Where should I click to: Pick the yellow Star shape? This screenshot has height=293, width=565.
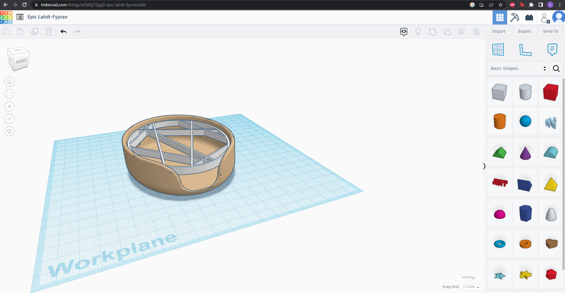tap(525, 275)
